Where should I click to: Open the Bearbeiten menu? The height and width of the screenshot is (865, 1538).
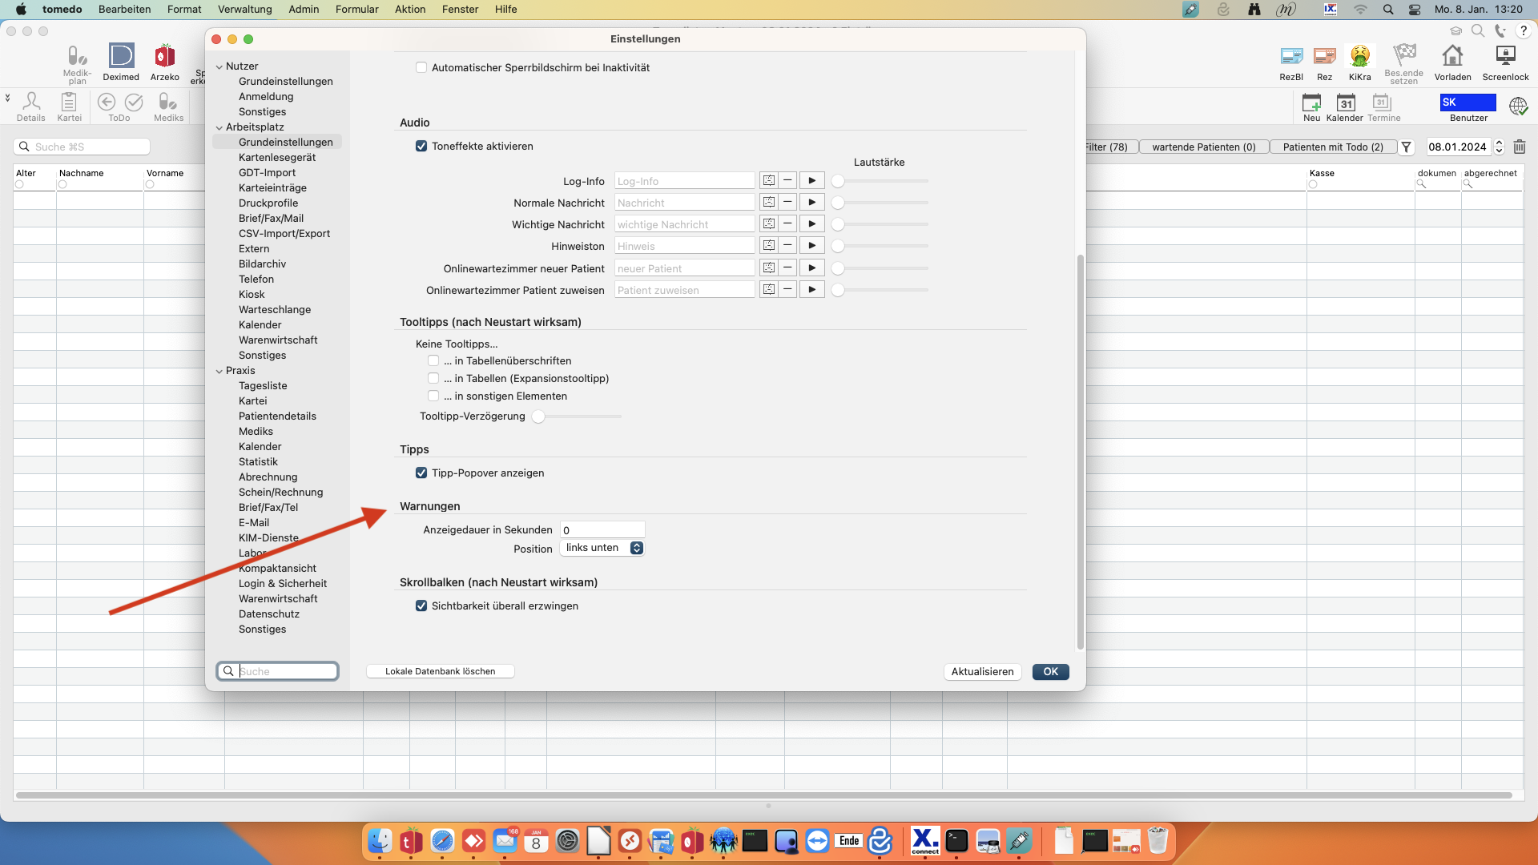(124, 10)
